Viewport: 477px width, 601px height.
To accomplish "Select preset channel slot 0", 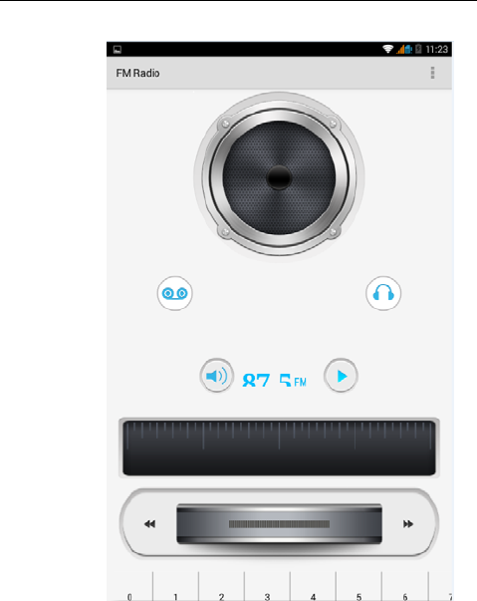I will [129, 586].
